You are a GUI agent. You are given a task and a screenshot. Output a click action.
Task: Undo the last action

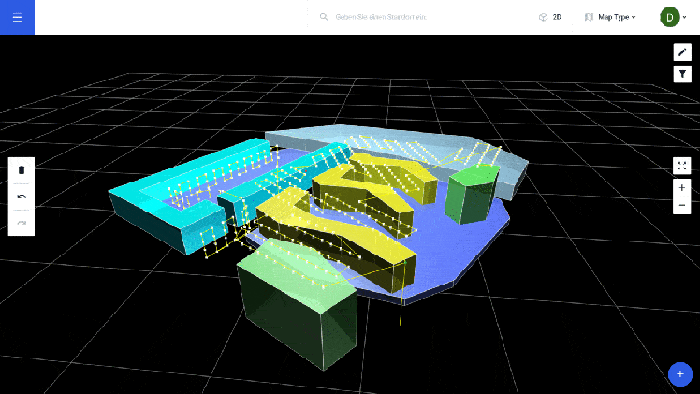[22, 197]
